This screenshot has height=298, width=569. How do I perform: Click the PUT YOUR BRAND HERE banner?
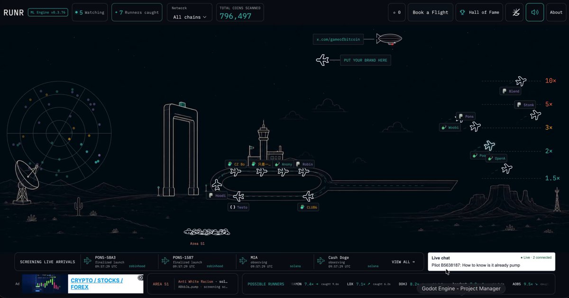(366, 60)
